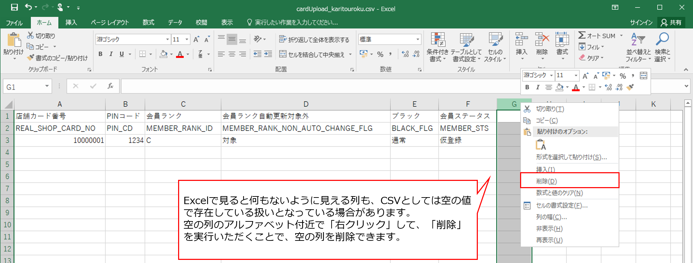Click the Undo arrow icon
This screenshot has height=263, width=693.
[28, 7]
